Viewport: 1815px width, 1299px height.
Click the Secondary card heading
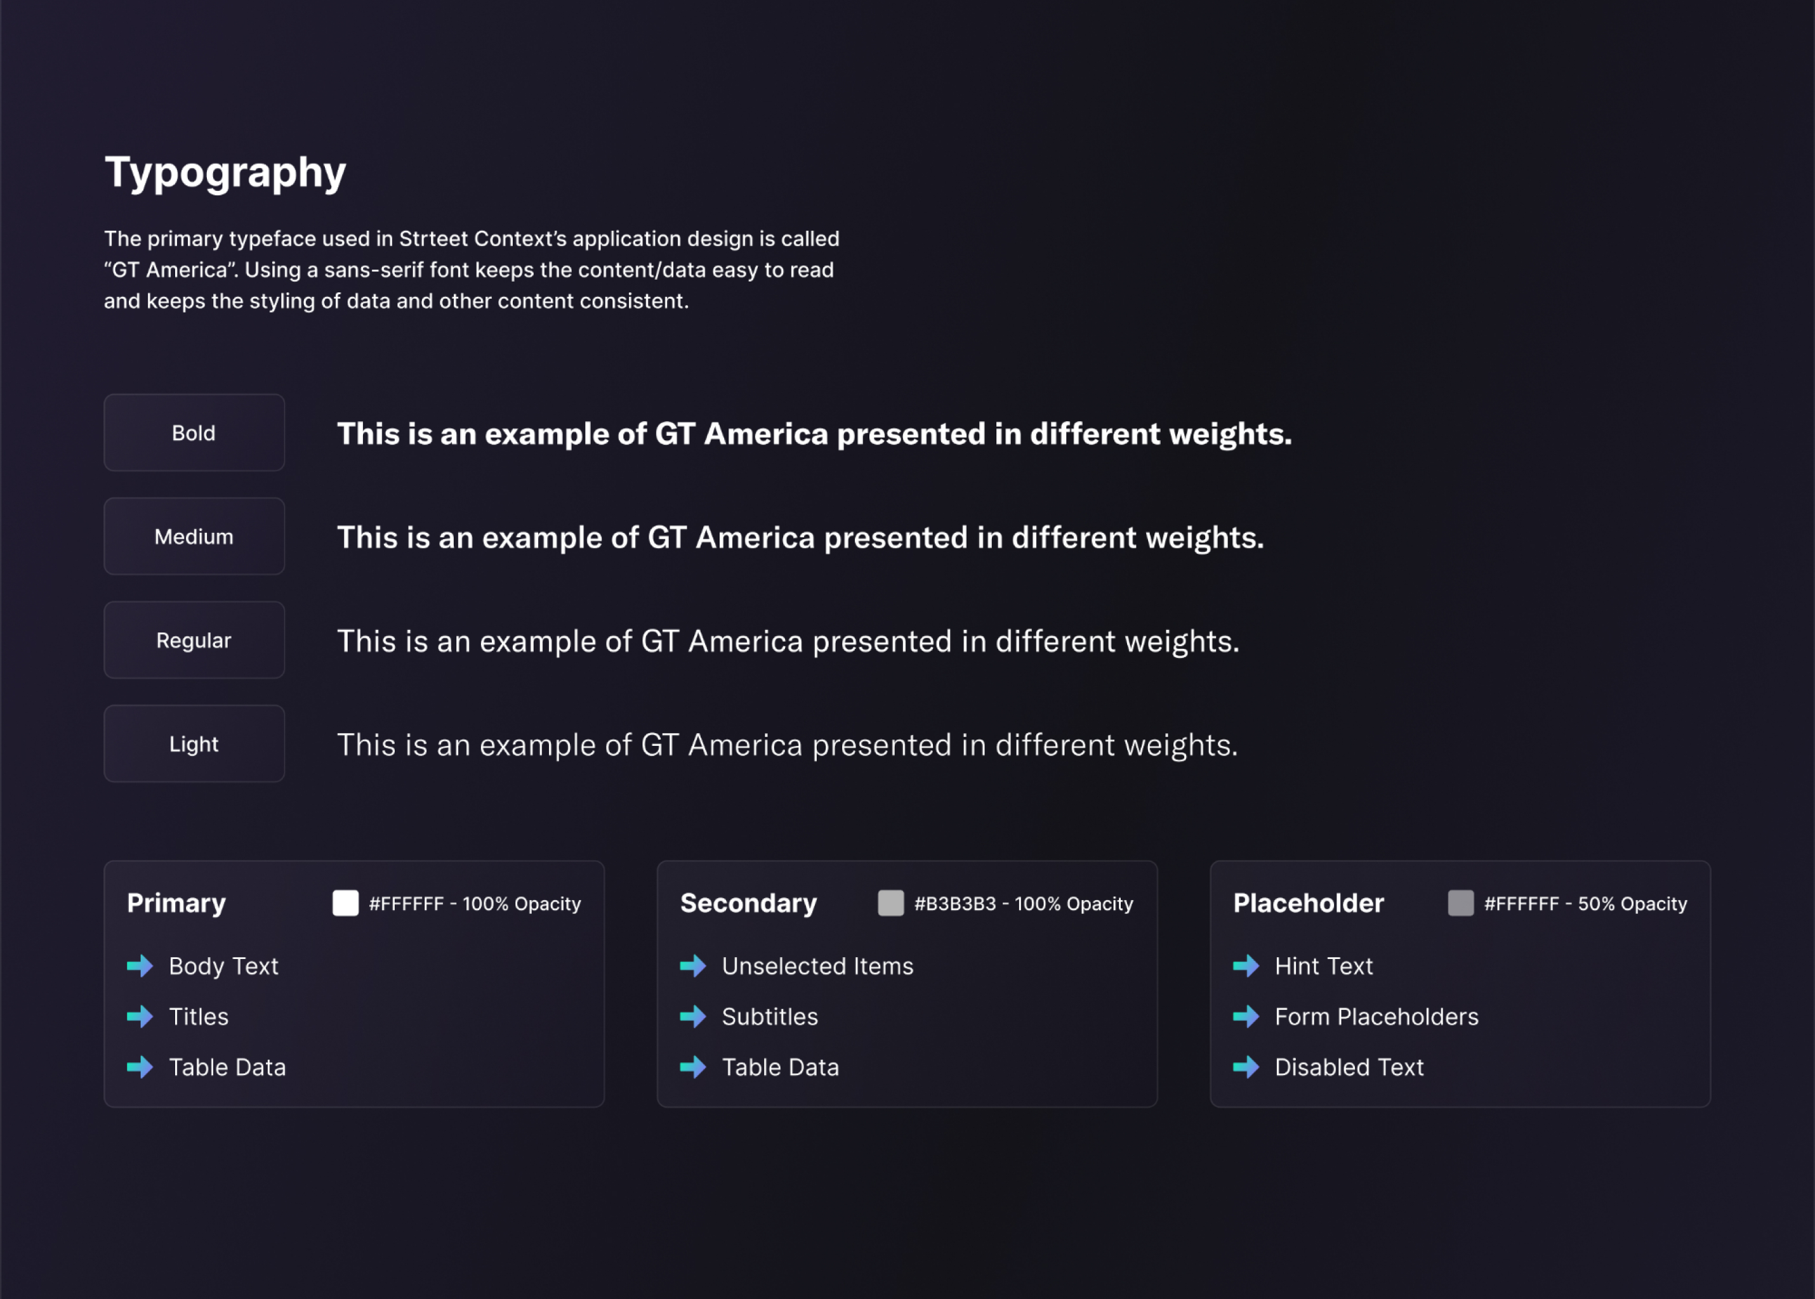pos(748,904)
